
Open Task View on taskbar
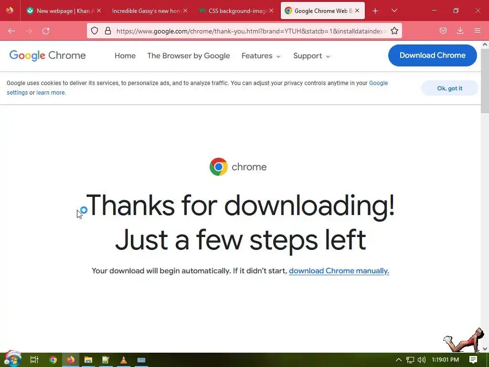click(34, 360)
